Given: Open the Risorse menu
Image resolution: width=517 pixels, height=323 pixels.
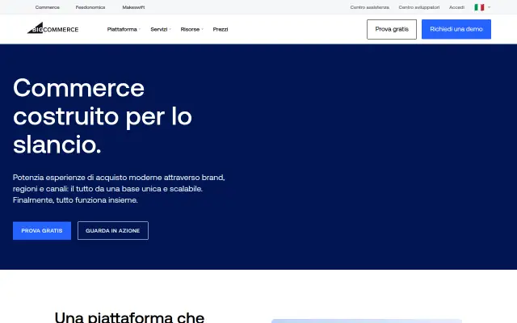Looking at the screenshot, I should tap(192, 29).
